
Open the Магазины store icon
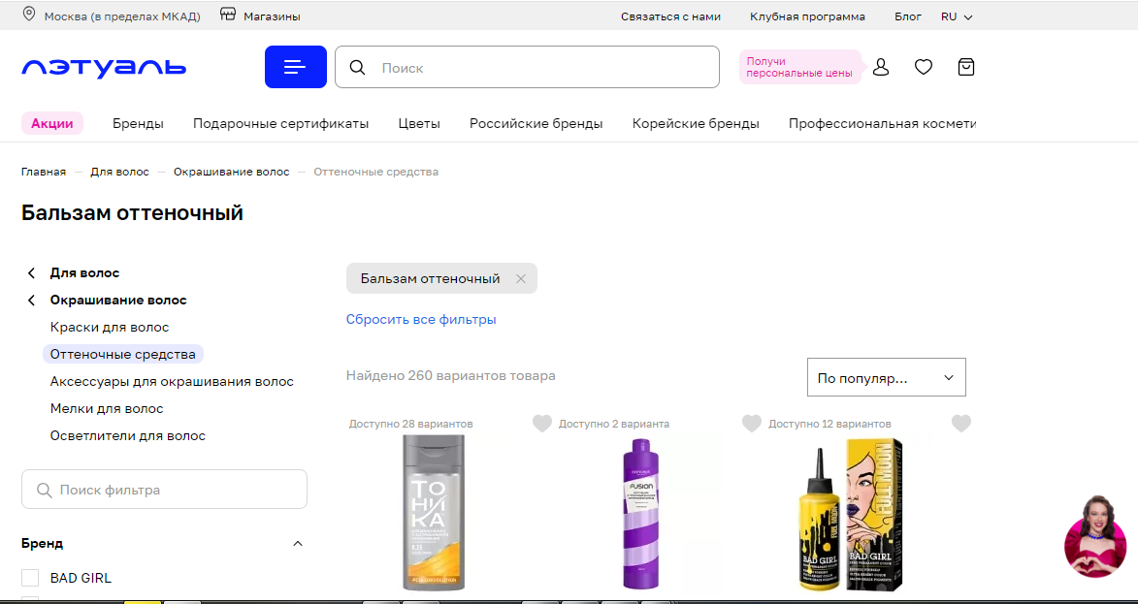[x=228, y=16]
